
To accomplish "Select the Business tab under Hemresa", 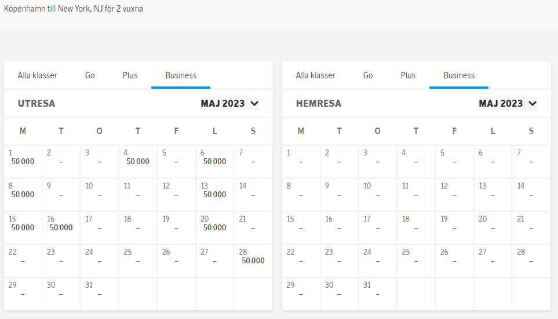I will tap(459, 75).
